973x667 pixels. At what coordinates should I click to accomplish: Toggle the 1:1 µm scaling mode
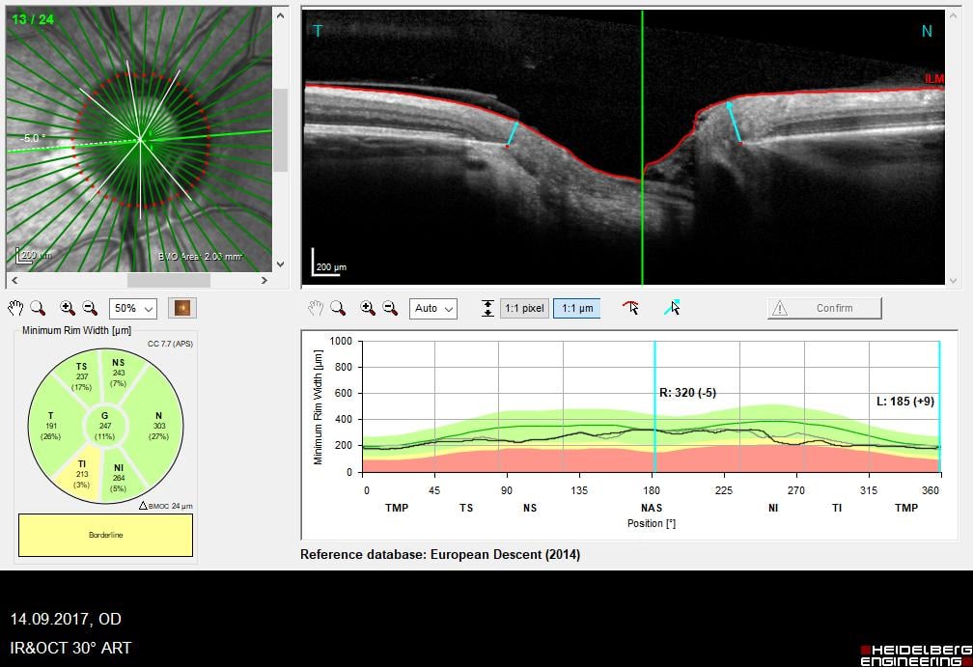click(x=576, y=308)
